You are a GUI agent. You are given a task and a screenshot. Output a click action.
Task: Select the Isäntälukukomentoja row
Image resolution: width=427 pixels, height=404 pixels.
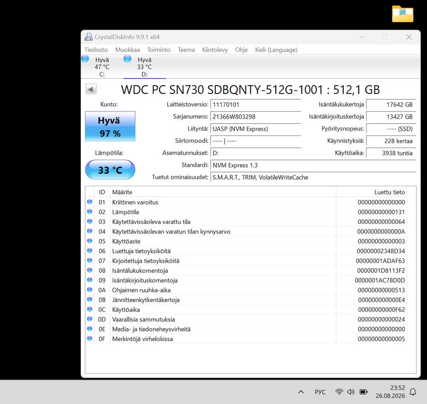pos(246,271)
